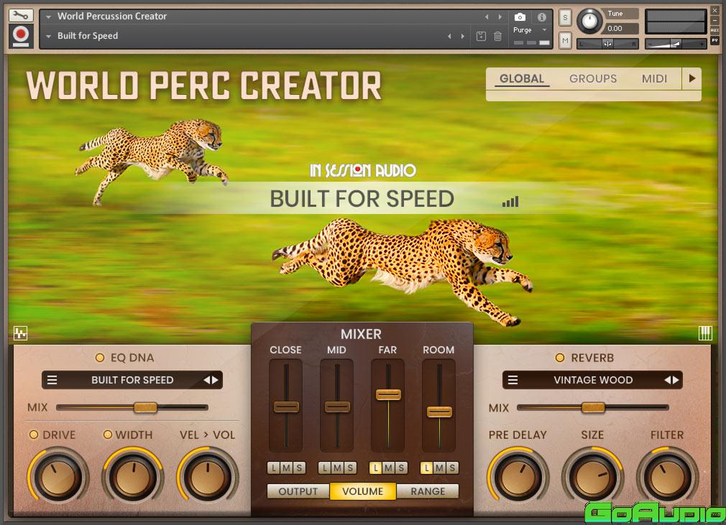Screen dimensions: 726x525
Task: Click the EQ DNA MIX slider handle
Action: 145,407
